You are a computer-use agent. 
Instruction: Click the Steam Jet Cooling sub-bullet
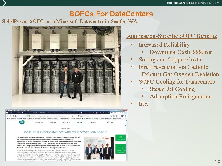[172, 89]
